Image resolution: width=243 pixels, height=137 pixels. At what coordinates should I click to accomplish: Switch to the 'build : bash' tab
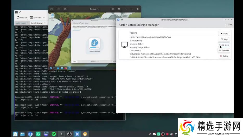[x=21, y=23]
